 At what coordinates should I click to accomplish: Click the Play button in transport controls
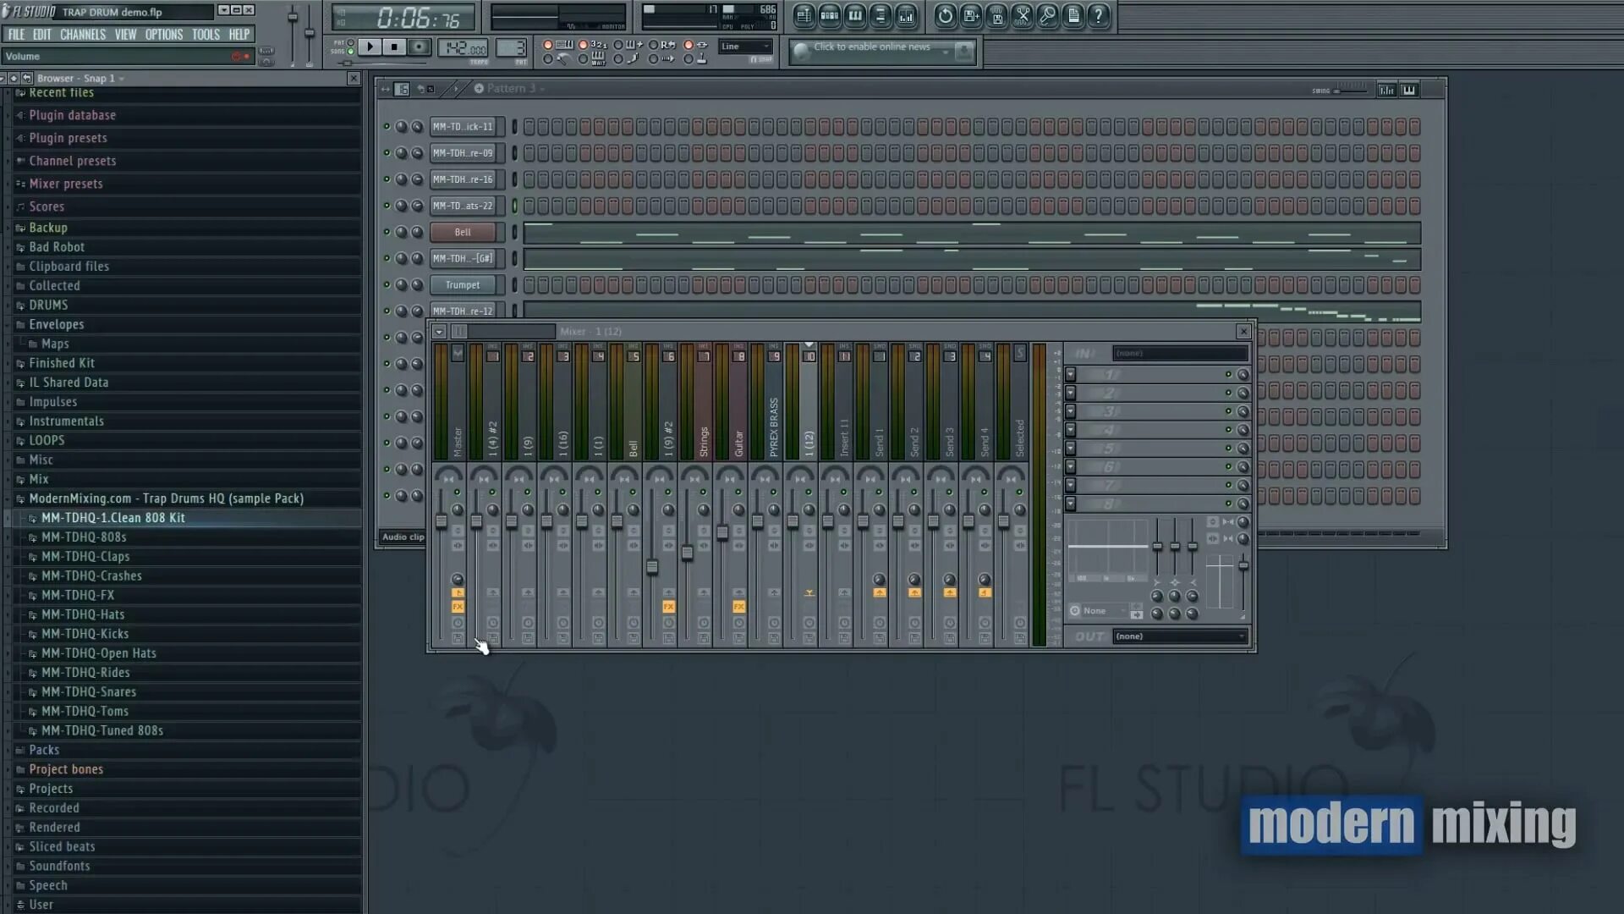pyautogui.click(x=368, y=47)
